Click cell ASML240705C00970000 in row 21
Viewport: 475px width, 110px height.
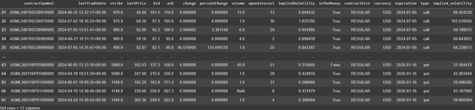click(x=32, y=12)
